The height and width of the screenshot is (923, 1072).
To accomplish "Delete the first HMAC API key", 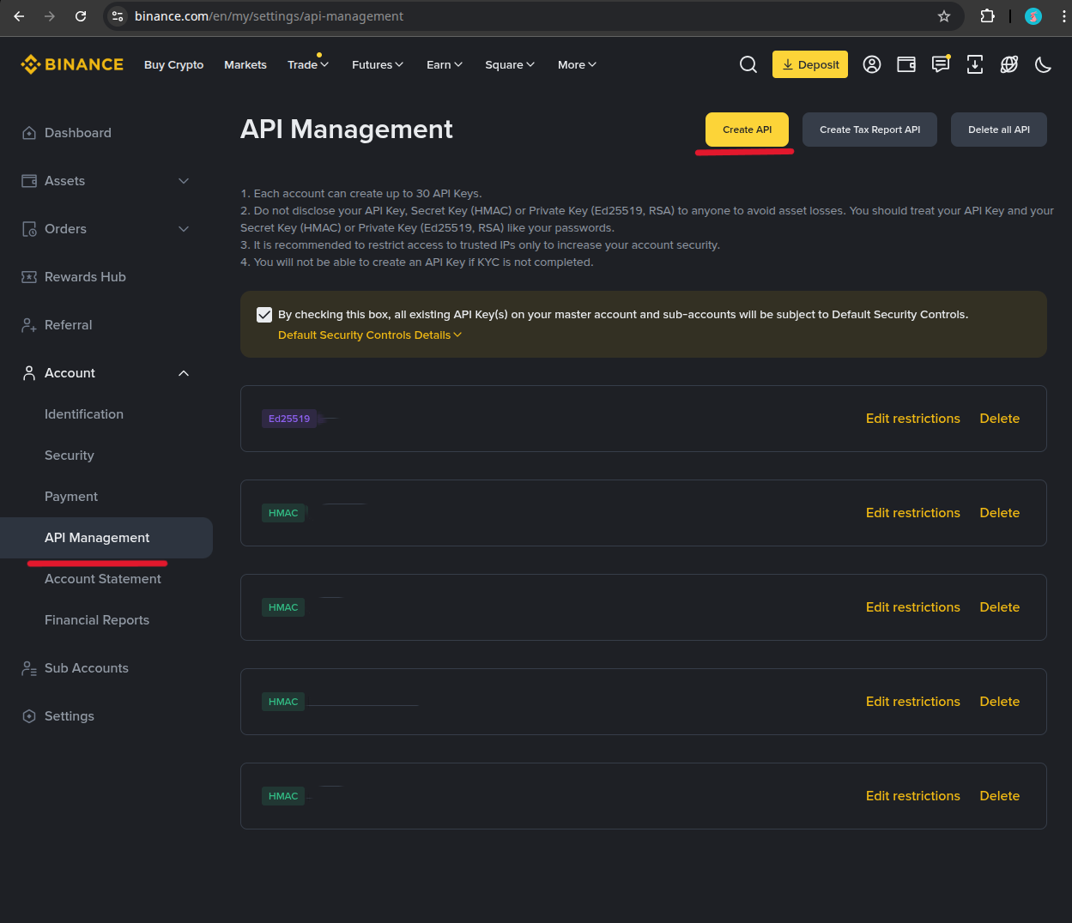I will click(x=1000, y=513).
